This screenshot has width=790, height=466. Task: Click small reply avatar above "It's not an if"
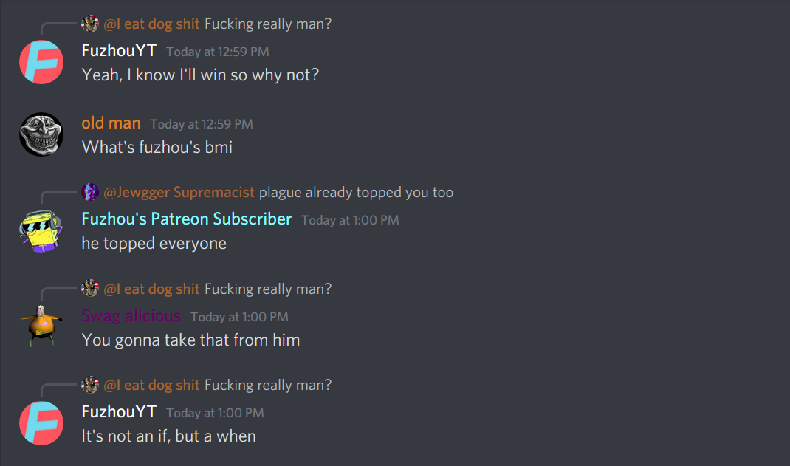pos(90,385)
